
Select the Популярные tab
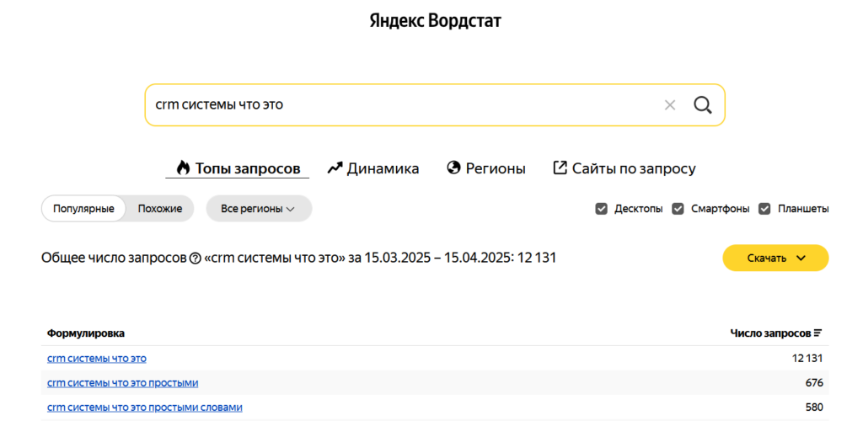click(x=83, y=209)
